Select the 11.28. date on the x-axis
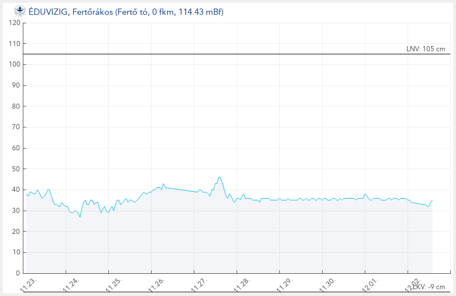456x296 pixels. point(242,285)
